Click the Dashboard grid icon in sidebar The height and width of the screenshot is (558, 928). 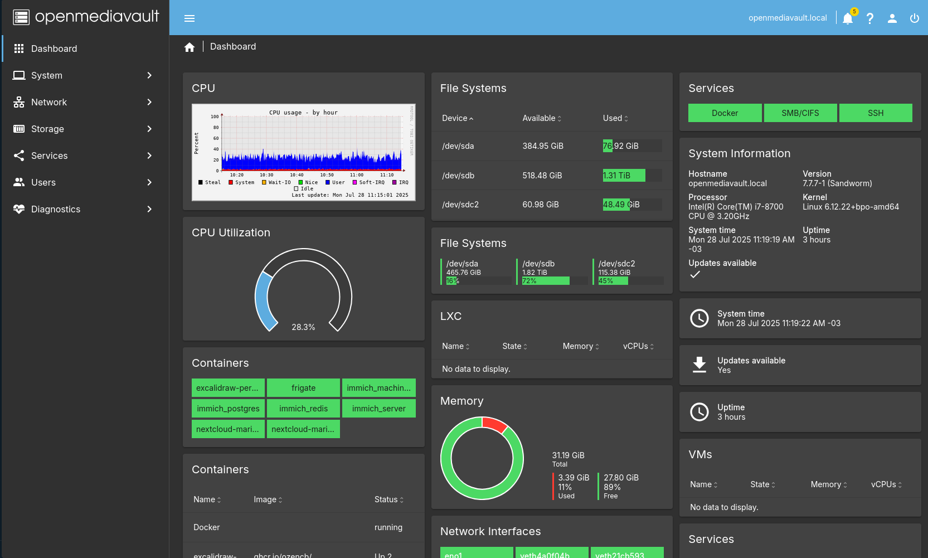point(19,48)
